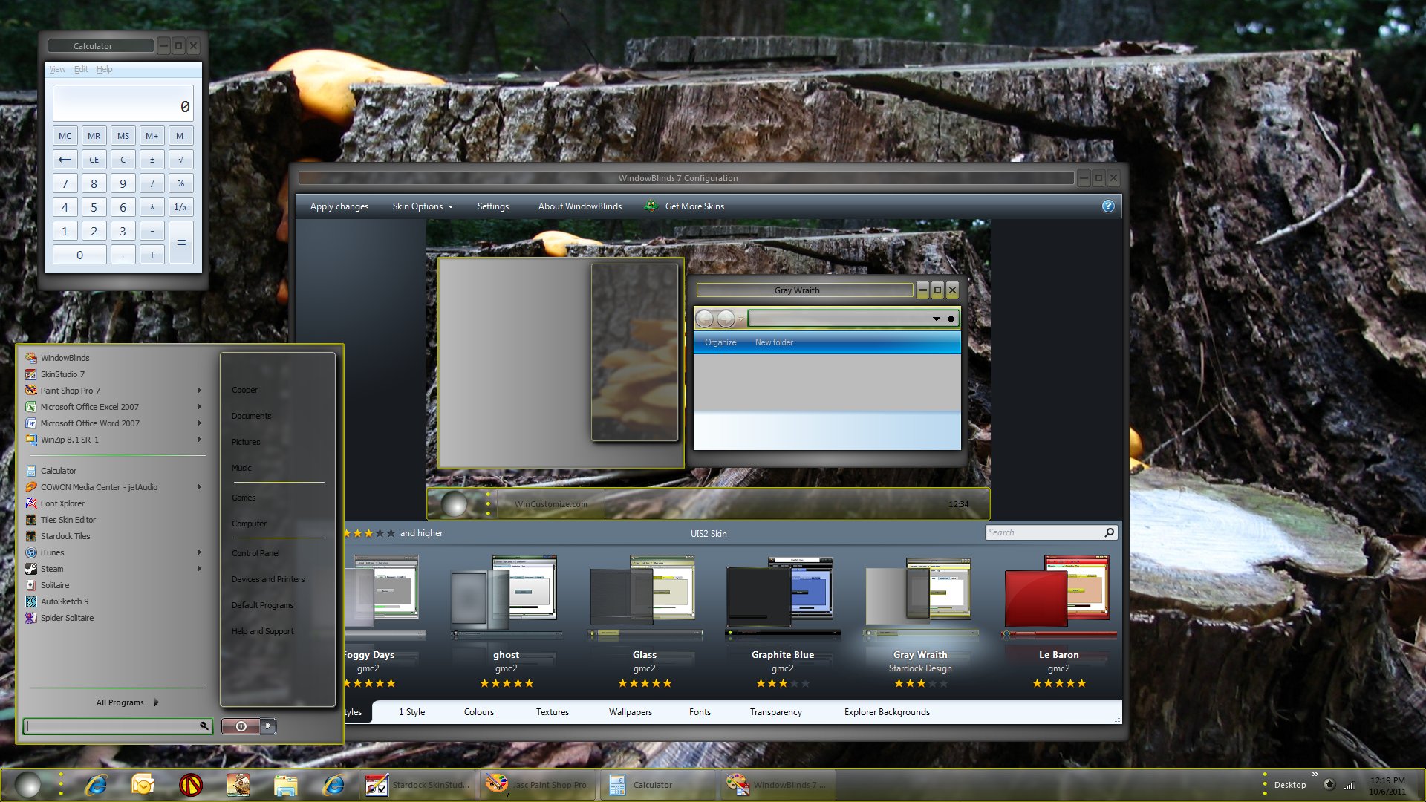Switch to the Transparency tab
The width and height of the screenshot is (1426, 802).
tap(775, 712)
